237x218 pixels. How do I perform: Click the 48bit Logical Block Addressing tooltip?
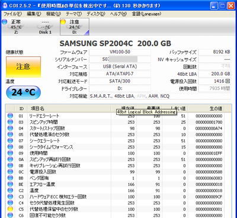(146, 112)
